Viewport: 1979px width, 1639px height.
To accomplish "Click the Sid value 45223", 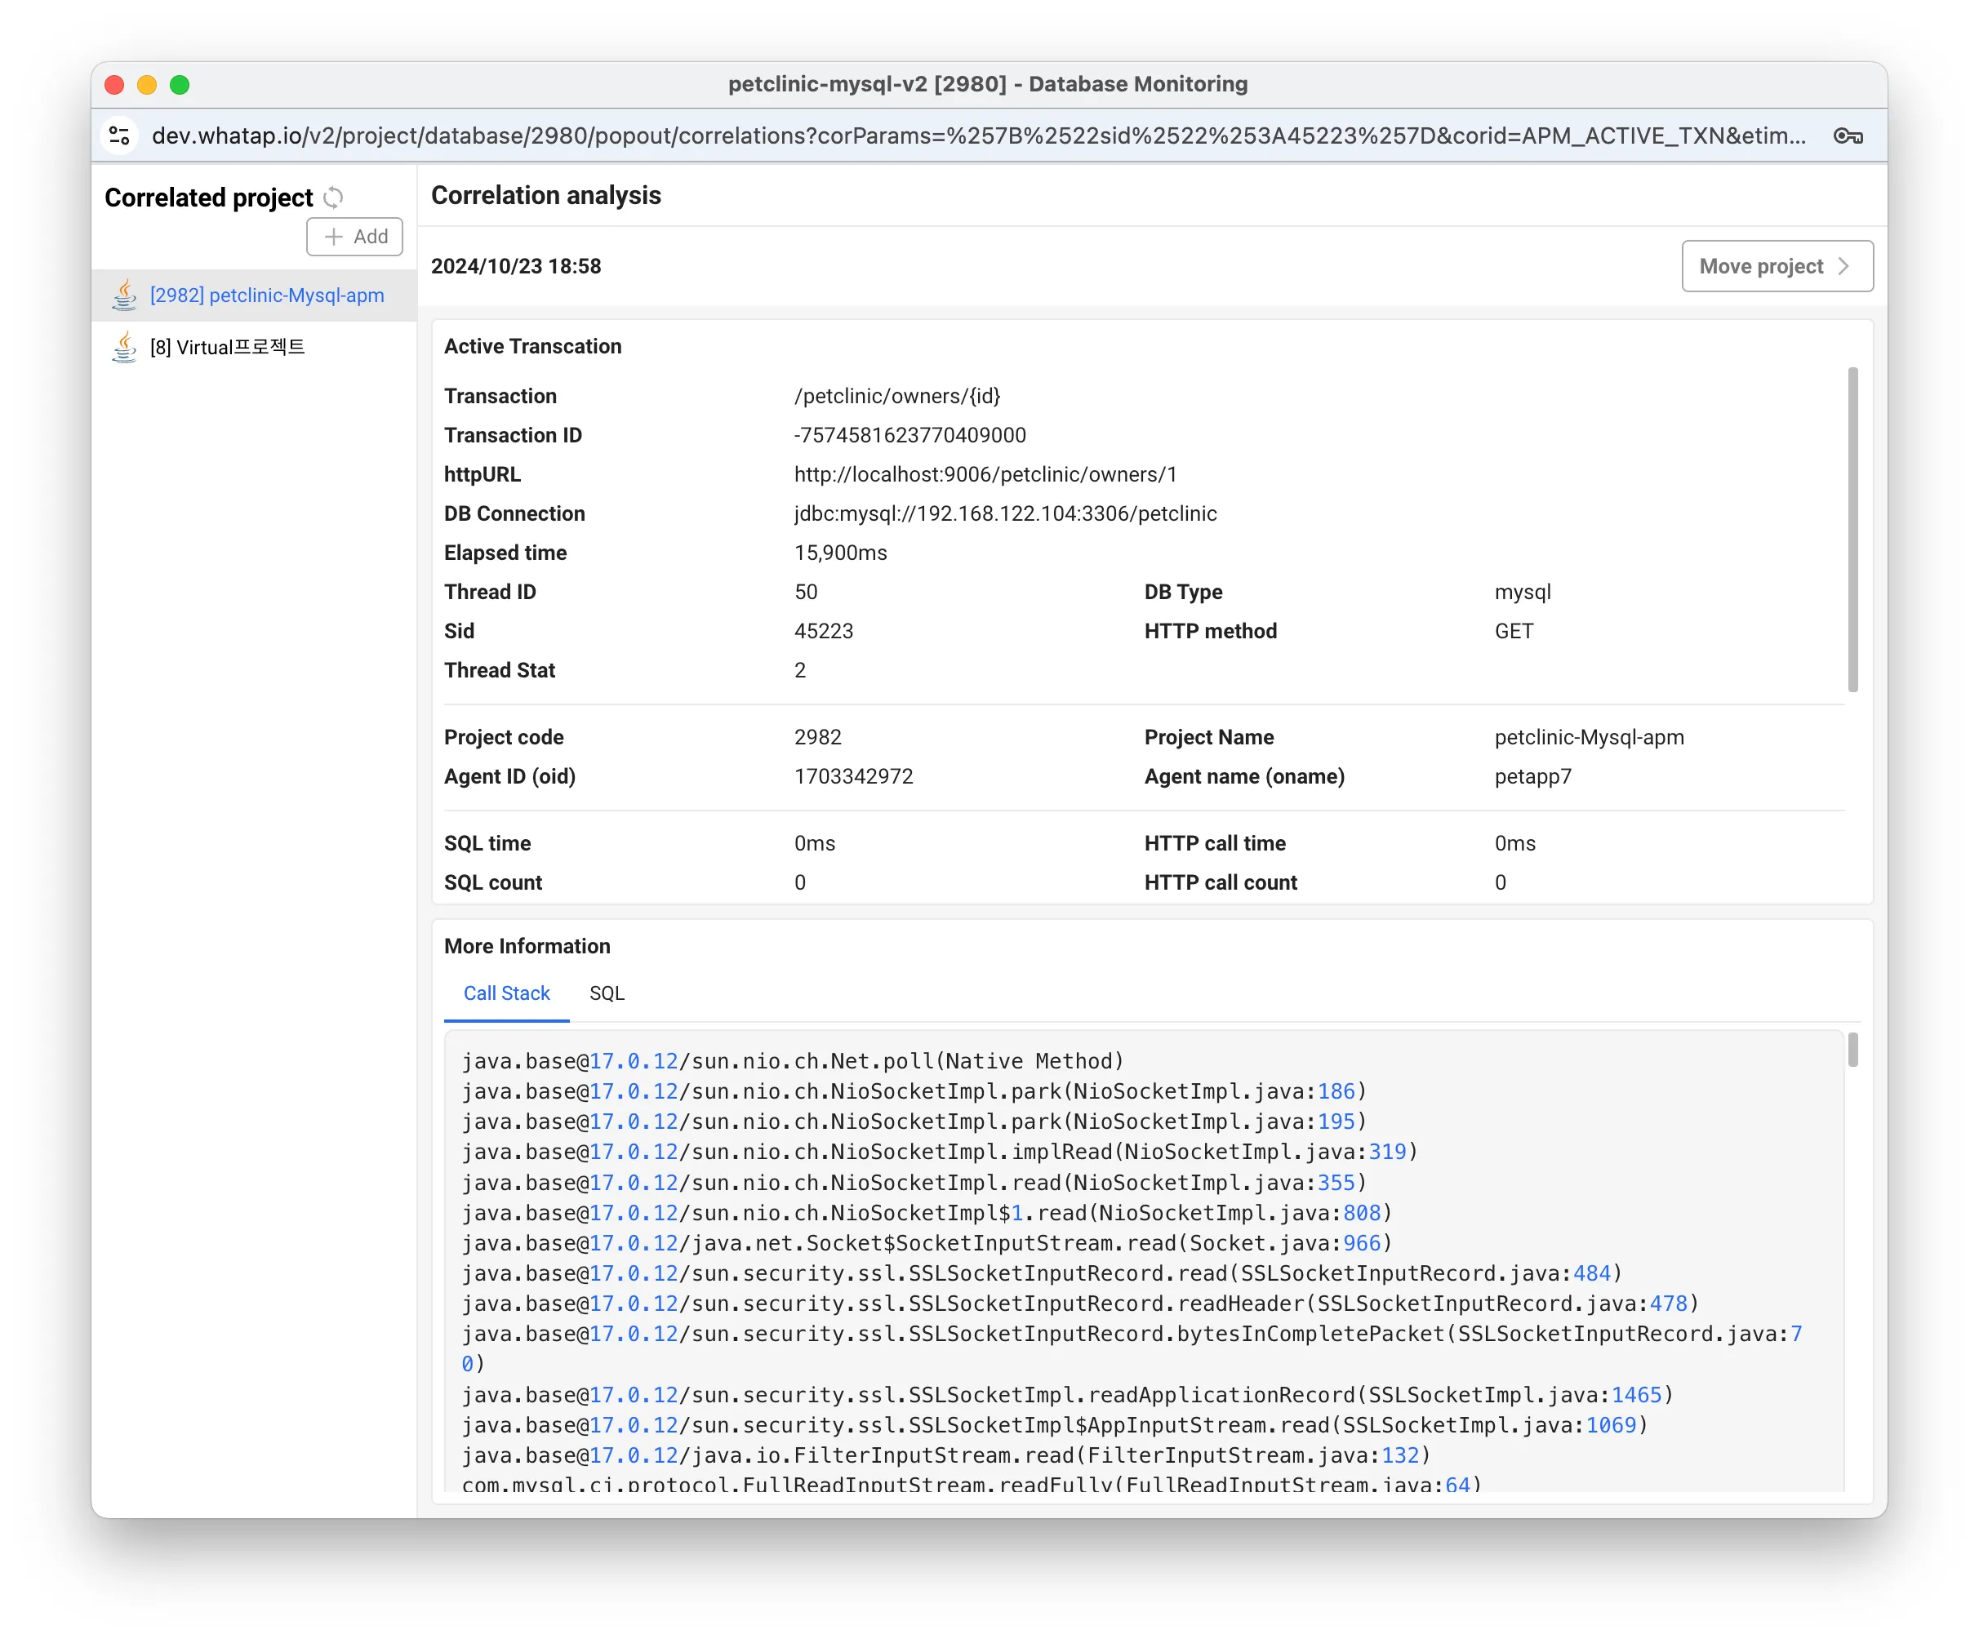I will point(824,631).
